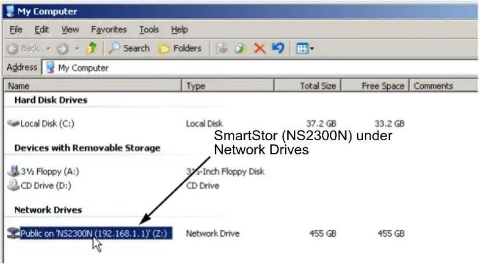Screen dimensions: 480x264
Task: Open the Favorites menu
Action: pos(109,30)
